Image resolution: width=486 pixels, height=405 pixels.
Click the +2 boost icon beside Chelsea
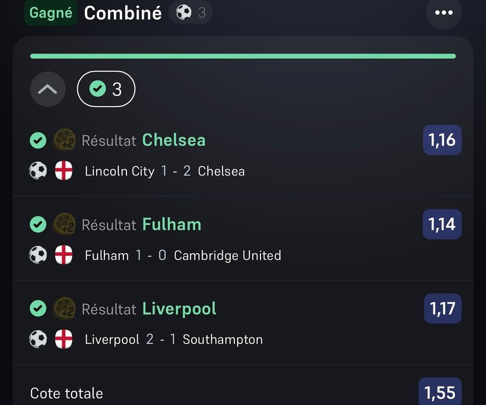coord(64,140)
